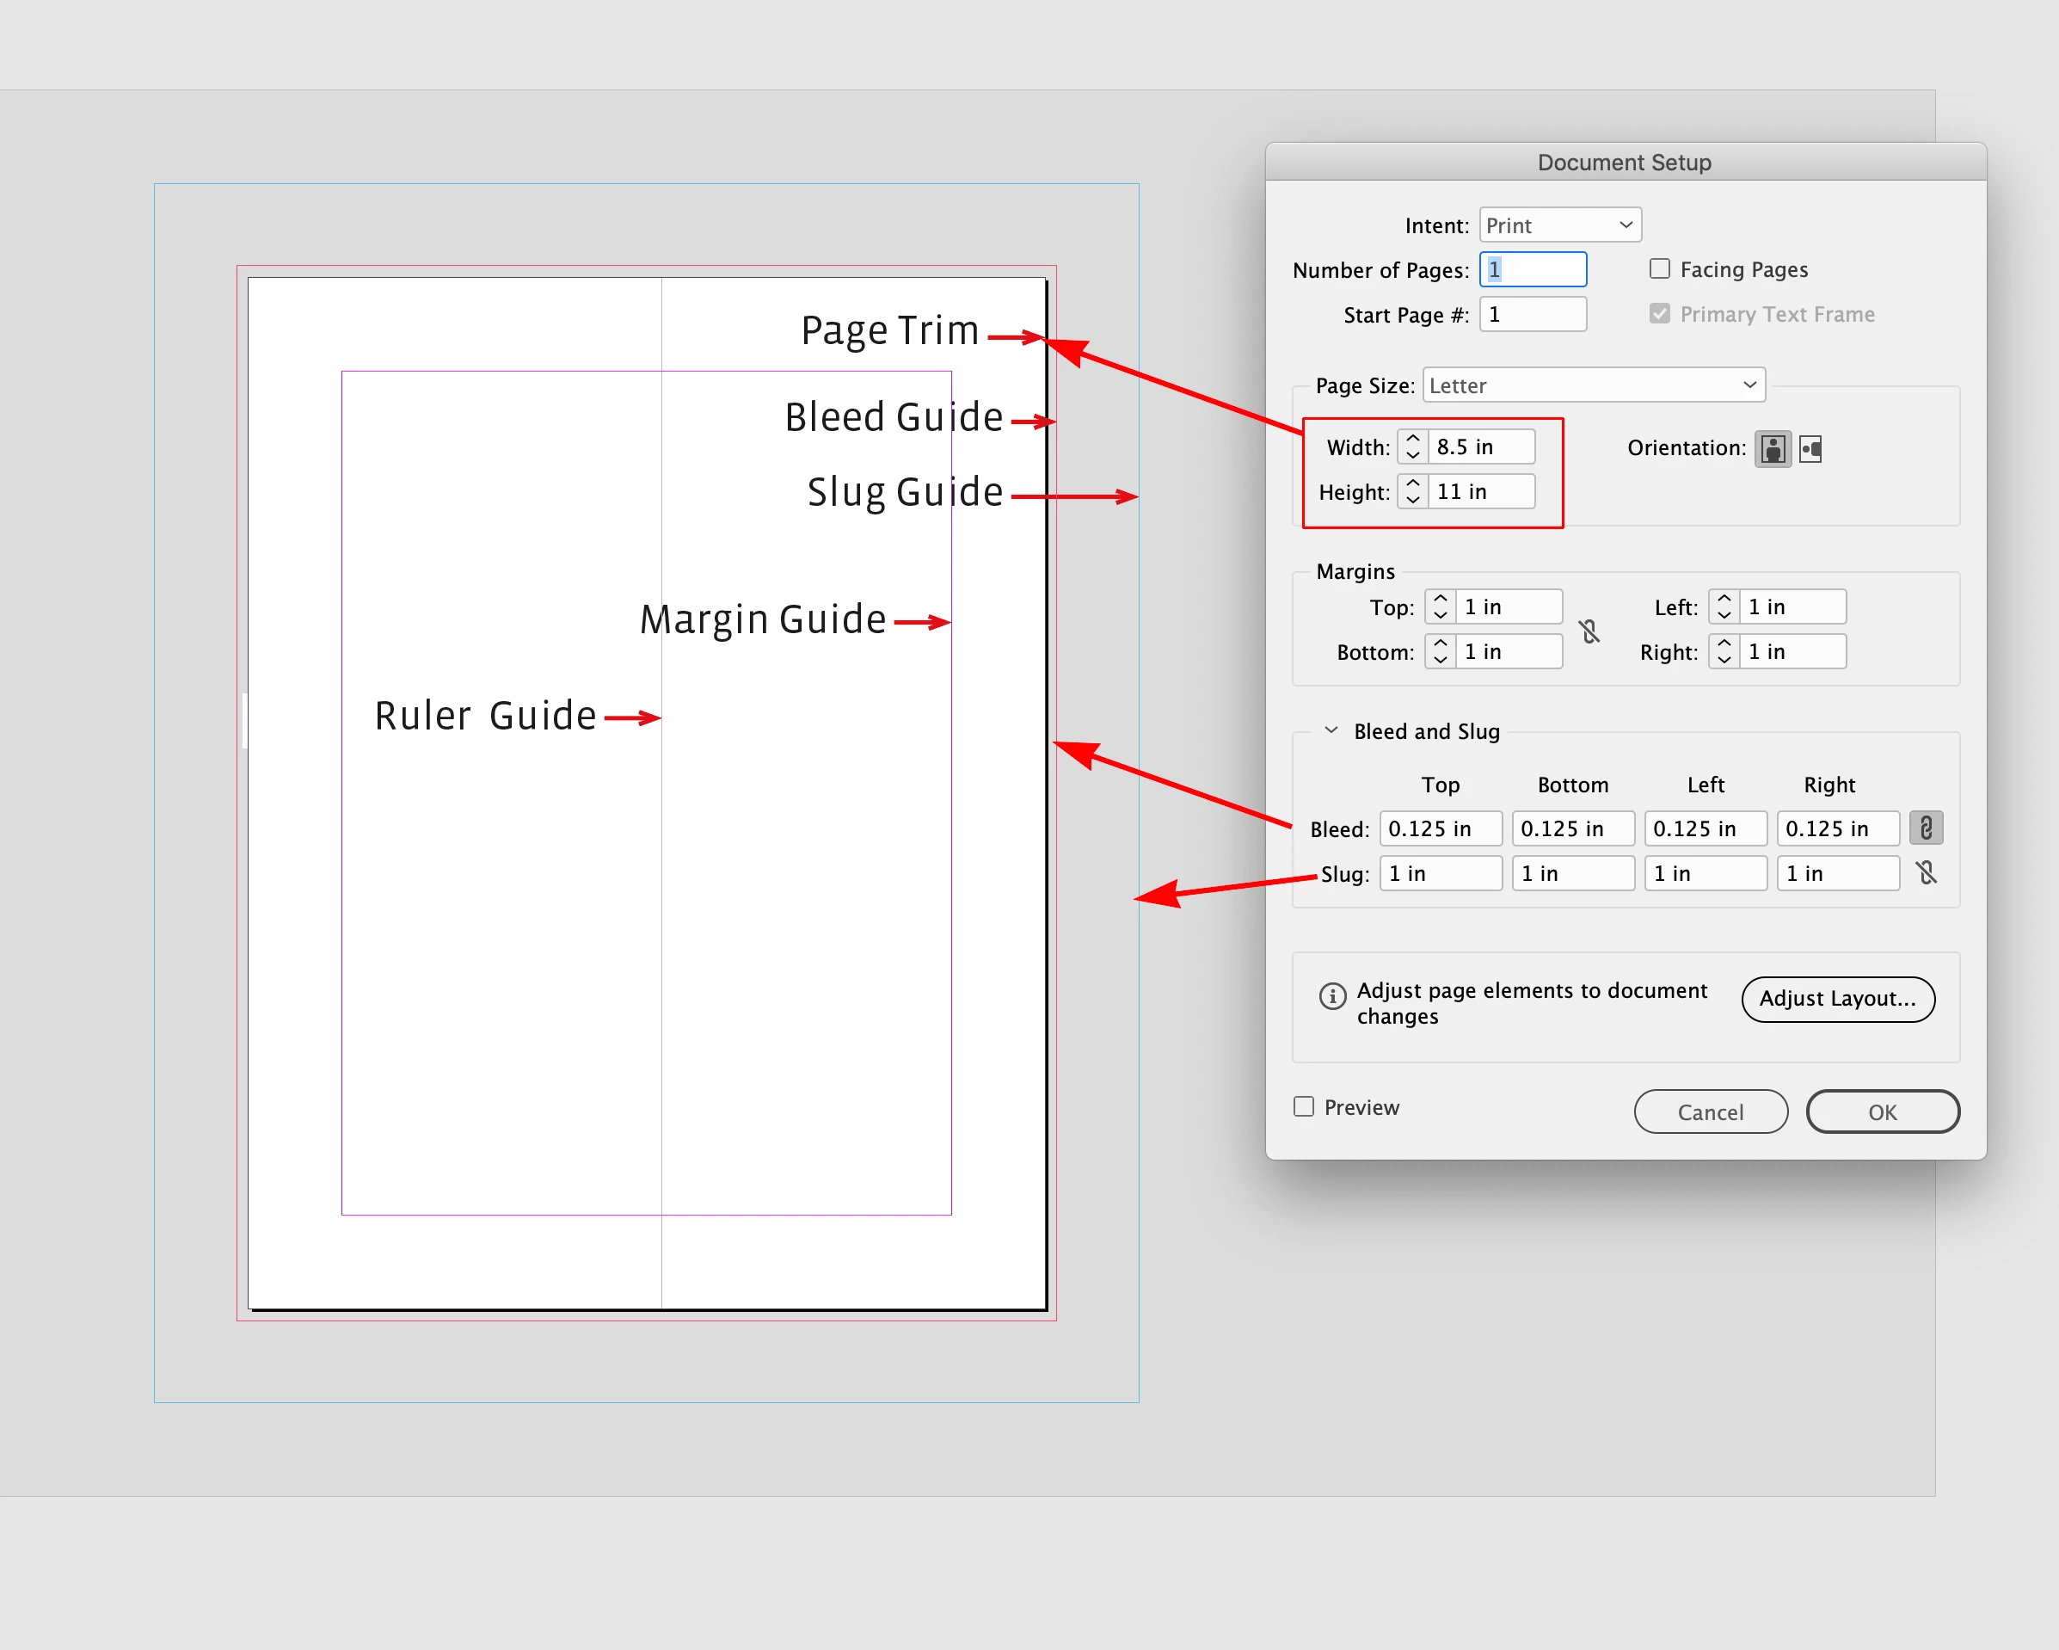Click the Cancel button

1711,1112
